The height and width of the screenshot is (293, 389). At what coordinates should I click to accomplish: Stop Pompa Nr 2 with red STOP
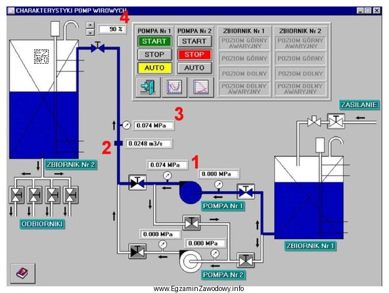pos(194,55)
